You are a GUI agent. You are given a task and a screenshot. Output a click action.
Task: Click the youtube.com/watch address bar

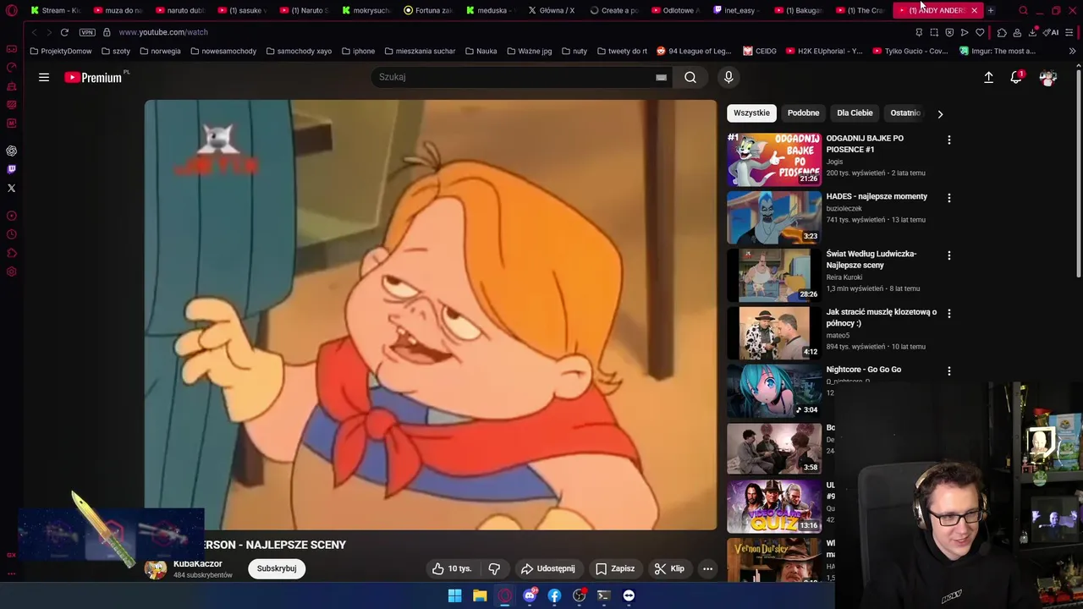162,32
